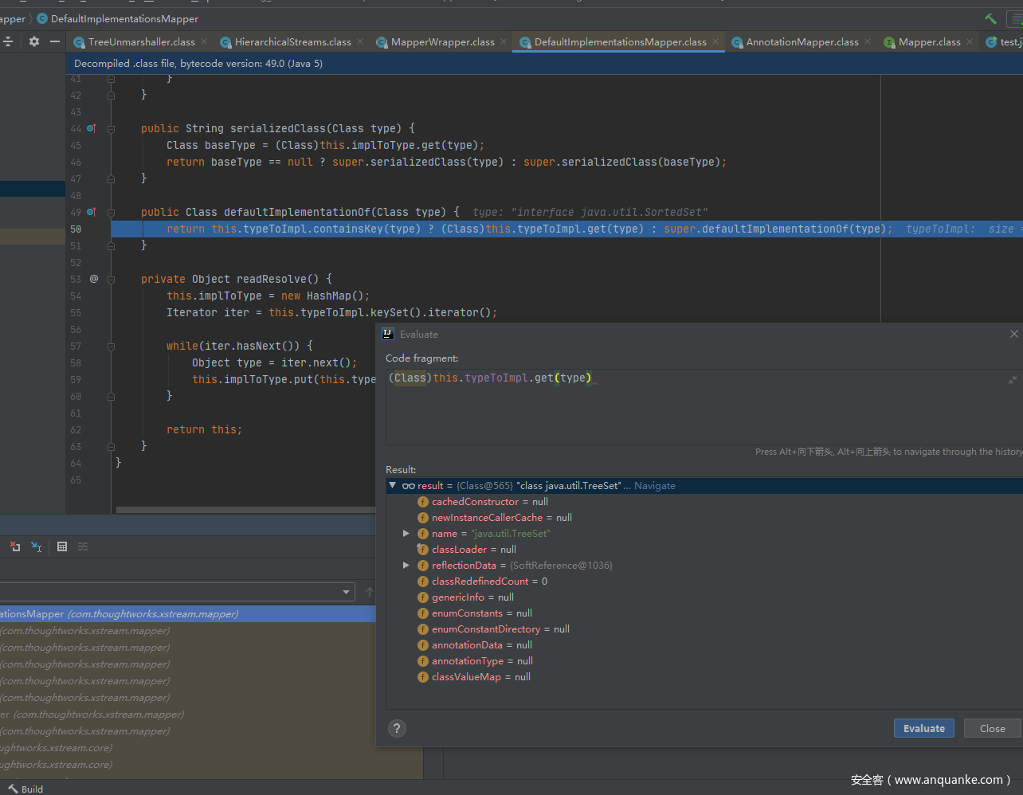Viewport: 1023px width, 795px height.
Task: Hide the project panel with minus icon
Action: [x=54, y=41]
